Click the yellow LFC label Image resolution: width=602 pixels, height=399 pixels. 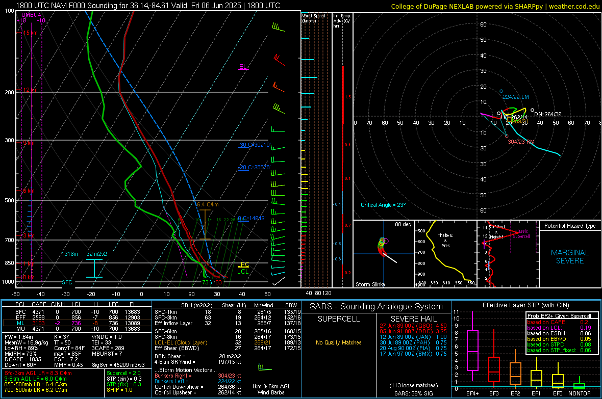[x=243, y=264]
